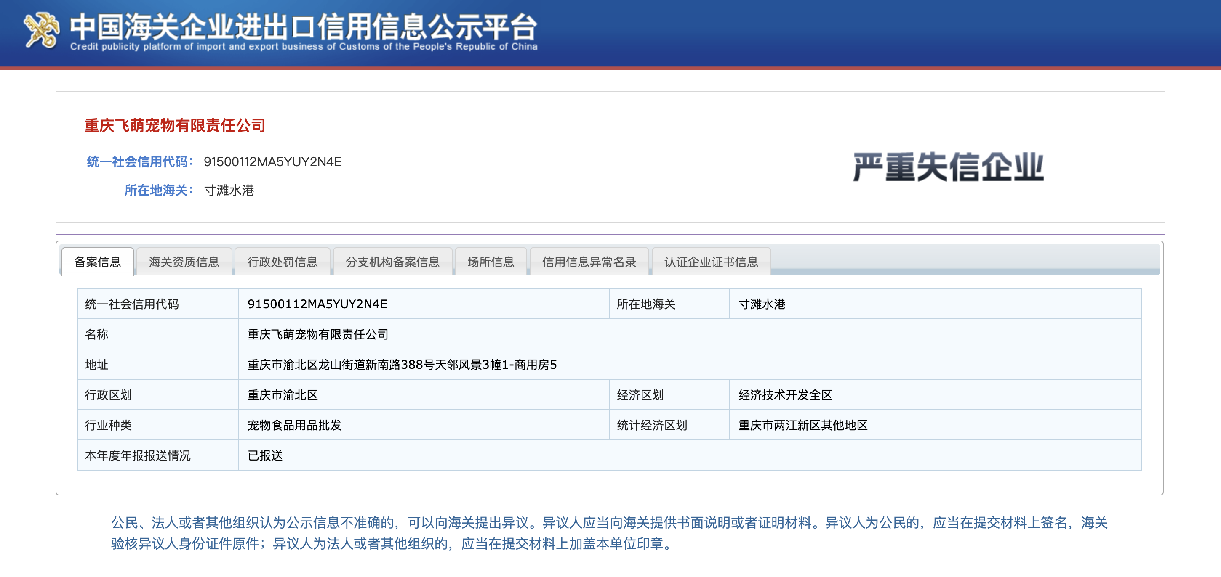Click the blue 统一社会信用代码： header label
The height and width of the screenshot is (577, 1221).
140,162
